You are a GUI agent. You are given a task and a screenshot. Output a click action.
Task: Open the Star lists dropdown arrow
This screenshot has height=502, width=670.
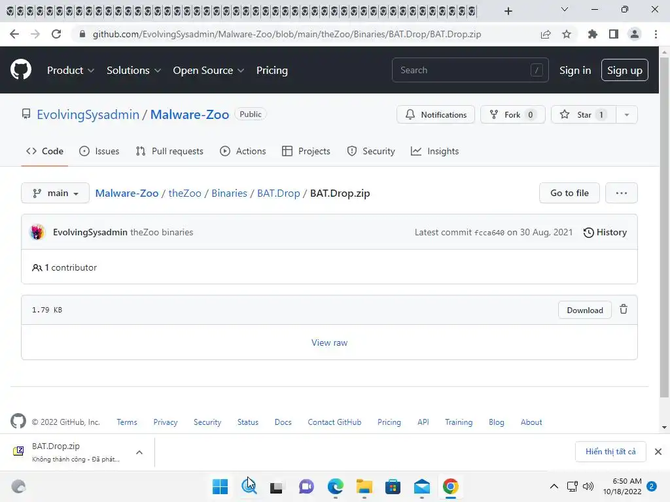click(627, 115)
